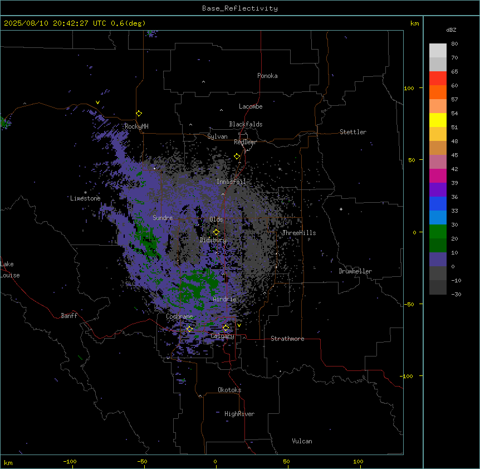Image resolution: width=480 pixels, height=469 pixels.
Task: Select the Innisfail label
Action: point(231,182)
